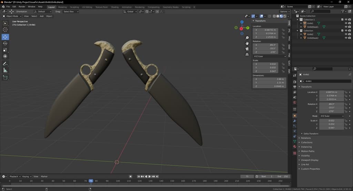
Task: Activate the Rotate tool
Action: tap(5, 43)
